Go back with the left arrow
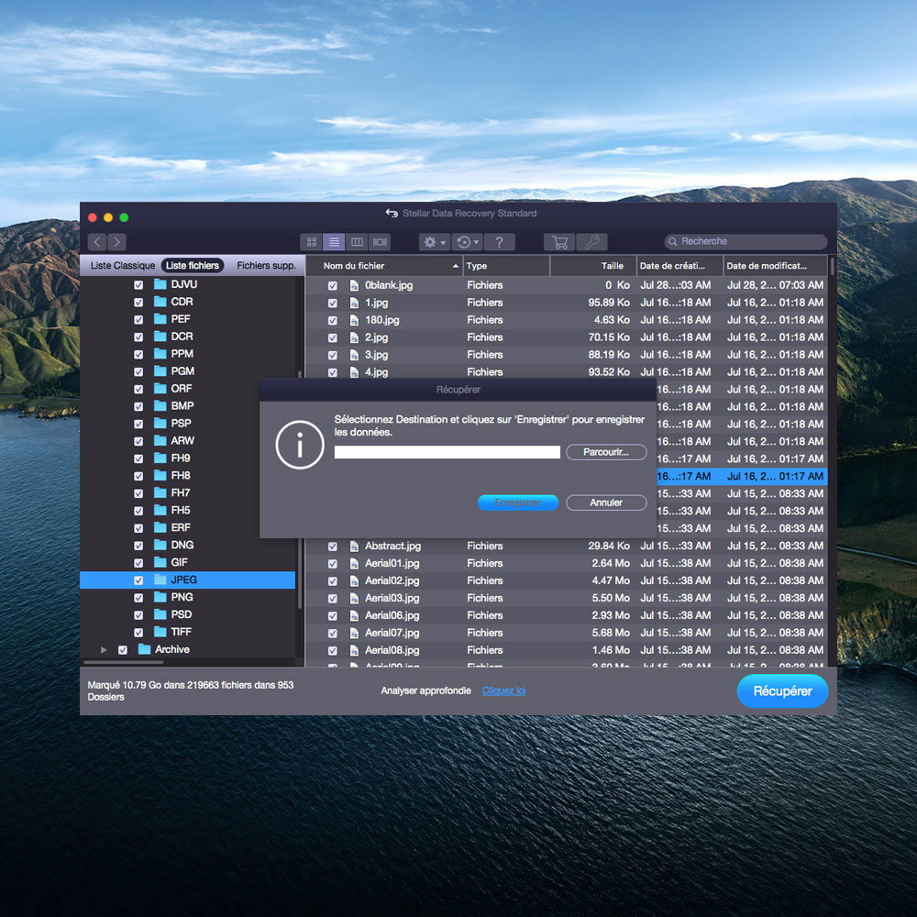Viewport: 917px width, 917px height. tap(97, 242)
